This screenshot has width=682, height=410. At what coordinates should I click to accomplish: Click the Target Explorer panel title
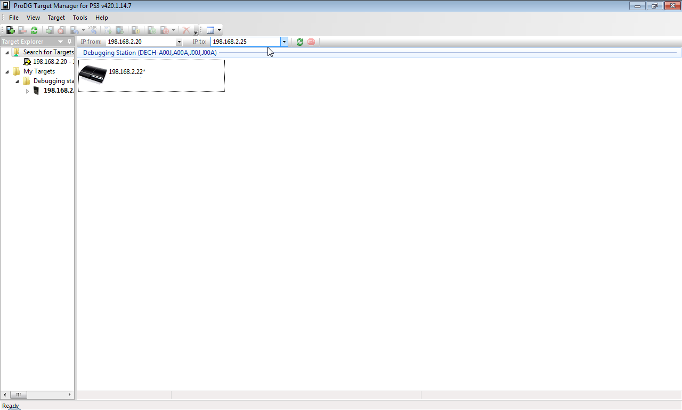click(22, 42)
